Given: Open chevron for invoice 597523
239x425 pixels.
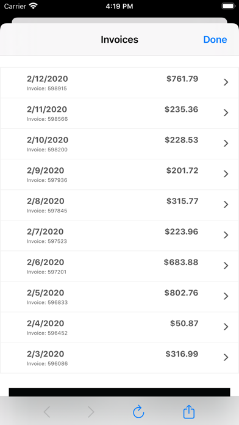Looking at the screenshot, I should point(226,235).
